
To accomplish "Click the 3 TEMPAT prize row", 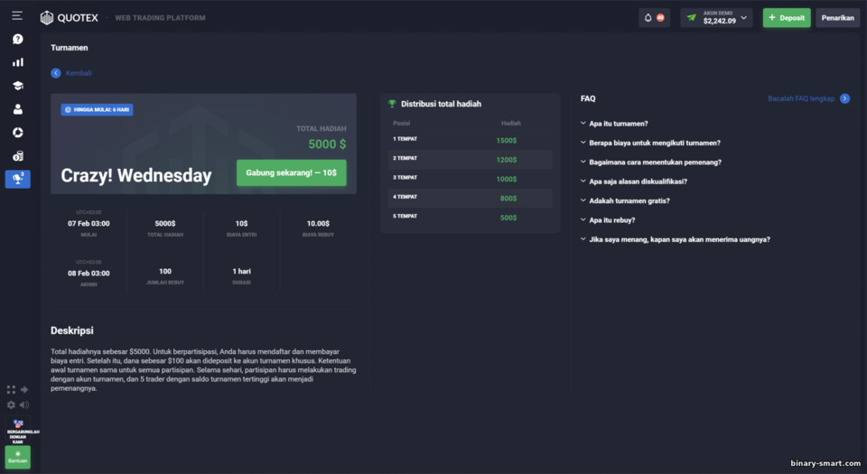I will pyautogui.click(x=470, y=179).
